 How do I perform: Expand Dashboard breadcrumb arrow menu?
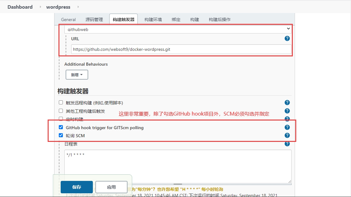tap(40, 7)
